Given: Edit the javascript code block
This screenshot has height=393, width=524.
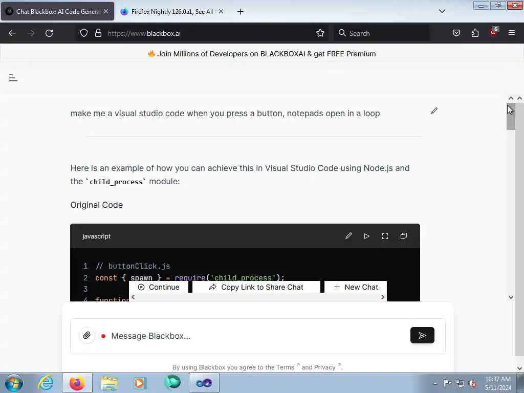Looking at the screenshot, I should (x=348, y=236).
